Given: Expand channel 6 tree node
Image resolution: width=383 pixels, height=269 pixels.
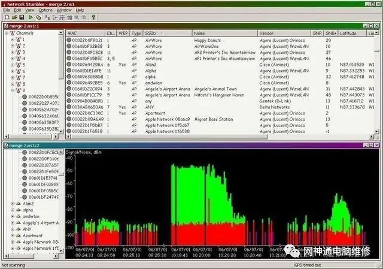Looking at the screenshot, I should point(13,71).
